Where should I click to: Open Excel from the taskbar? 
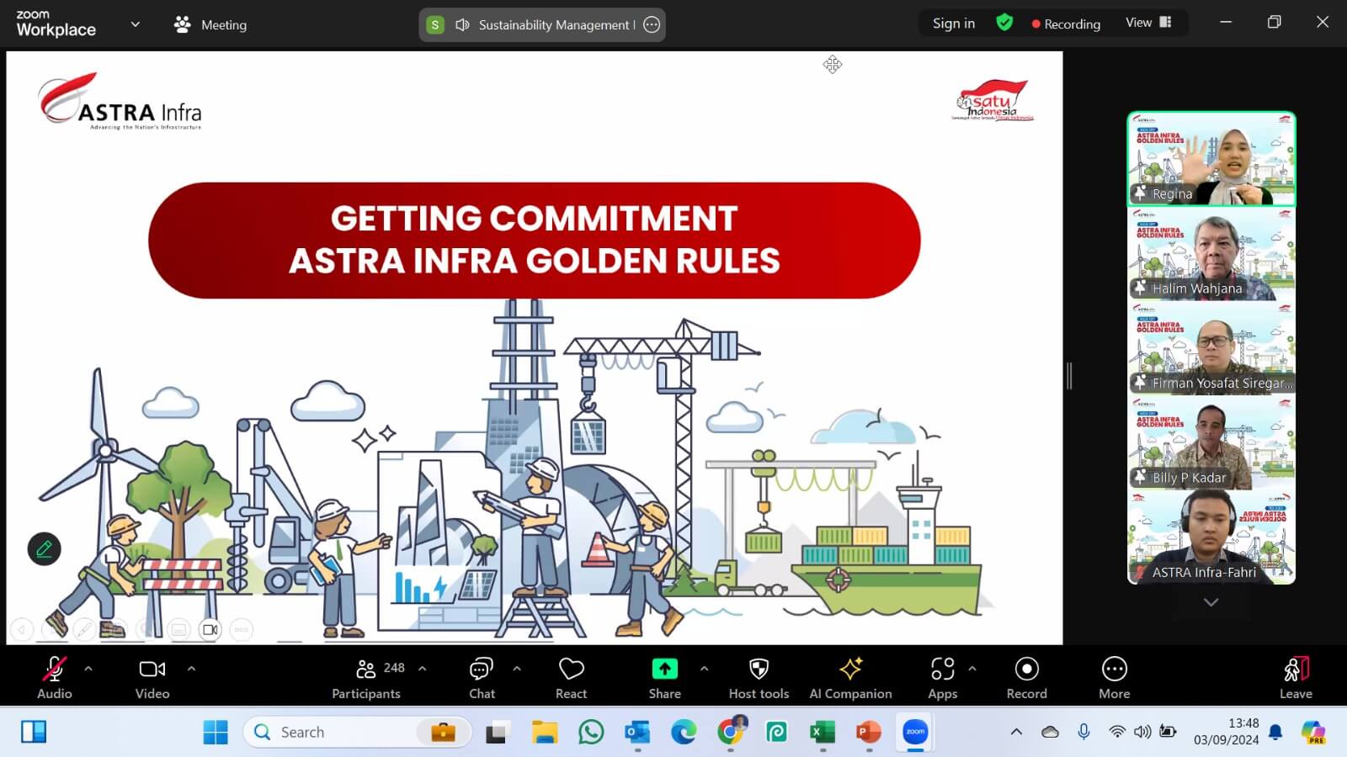pyautogui.click(x=823, y=732)
